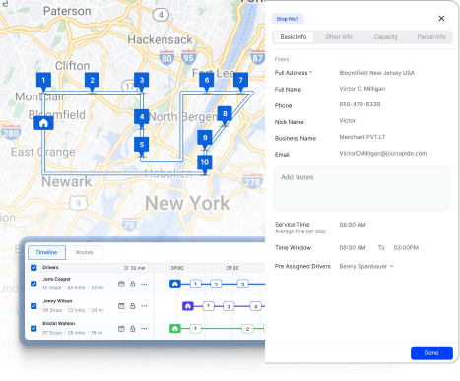This screenshot has width=460, height=381.
Task: Click Jane Cooper driver name
Action: 56,279
